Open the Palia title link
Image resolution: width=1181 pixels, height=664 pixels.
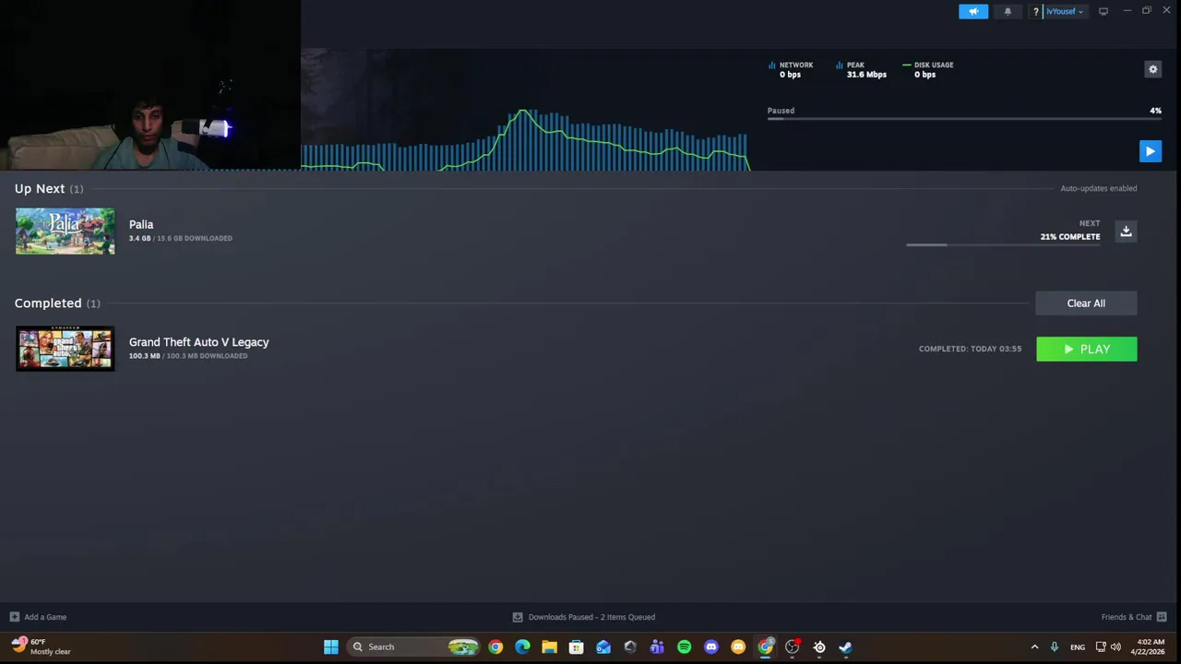[x=141, y=224]
